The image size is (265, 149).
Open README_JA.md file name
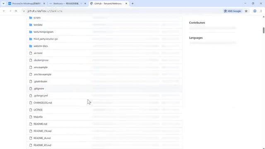42,138
